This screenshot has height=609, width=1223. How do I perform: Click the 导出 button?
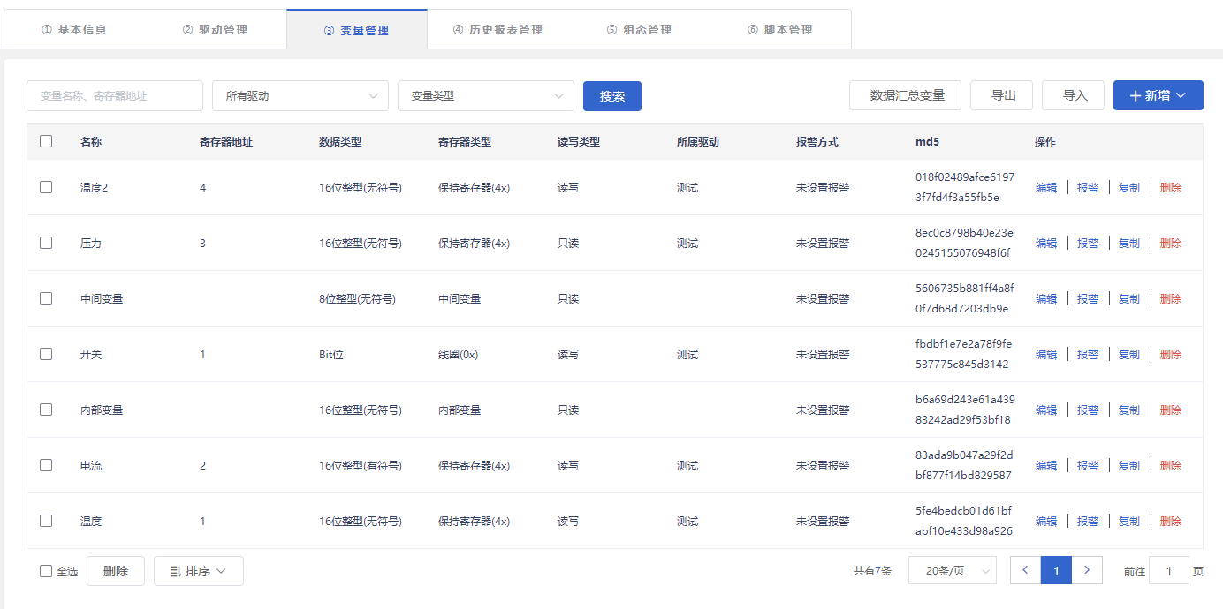tap(1001, 95)
